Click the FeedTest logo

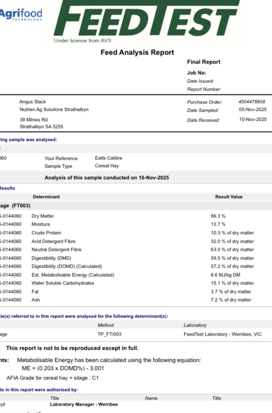pyautogui.click(x=146, y=19)
